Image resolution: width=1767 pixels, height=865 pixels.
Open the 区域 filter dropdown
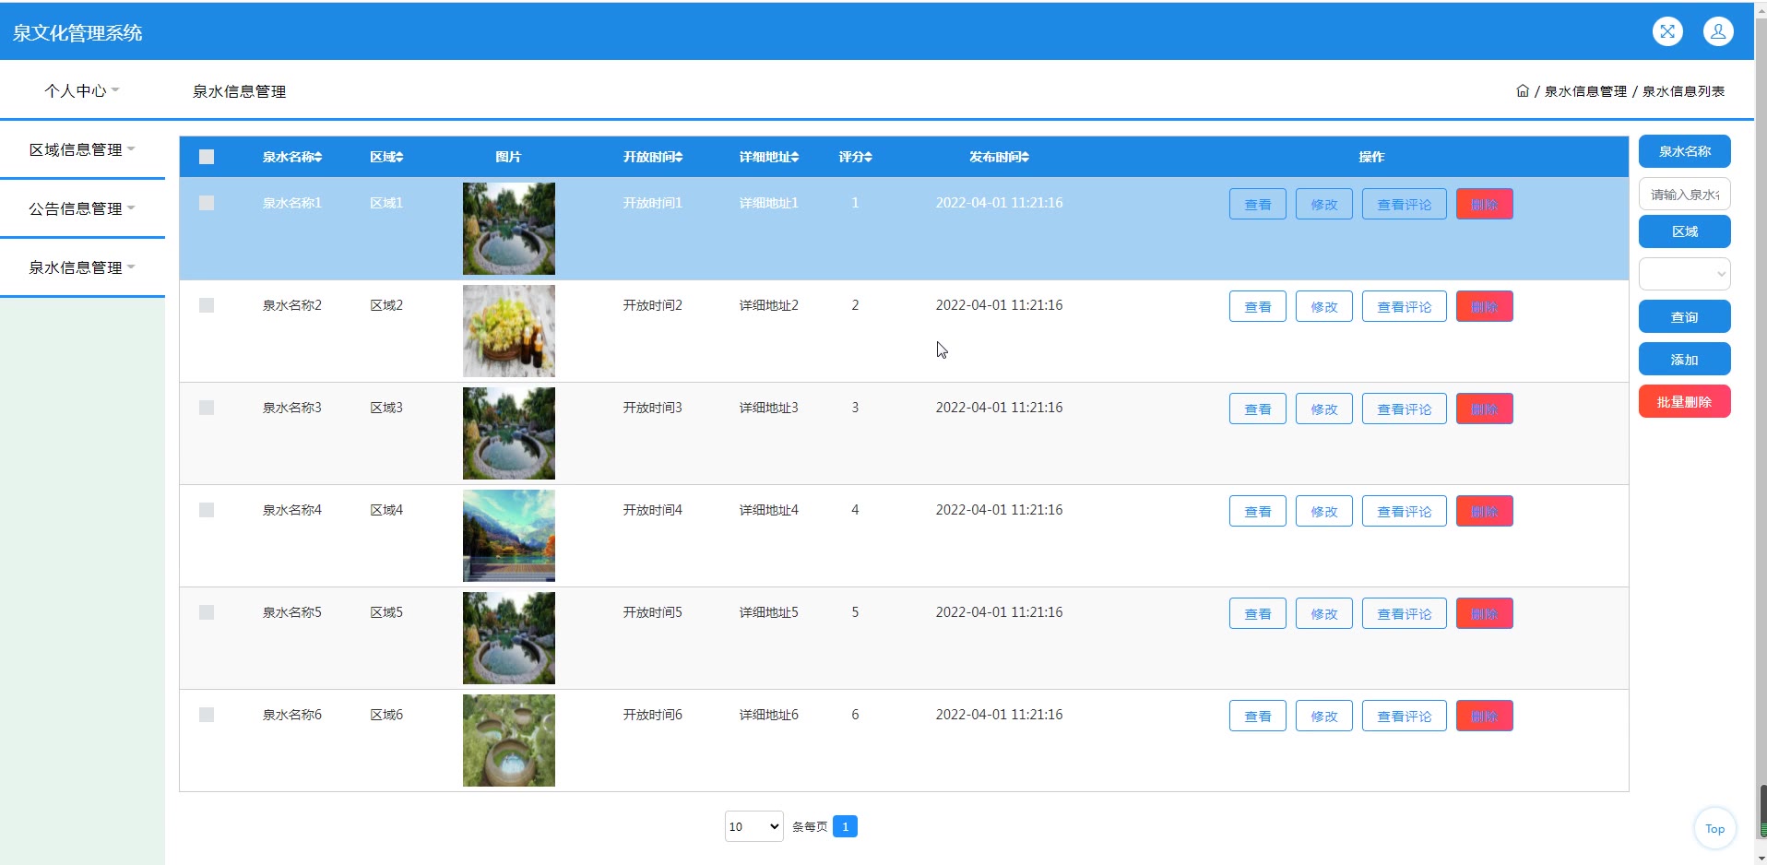click(1684, 274)
